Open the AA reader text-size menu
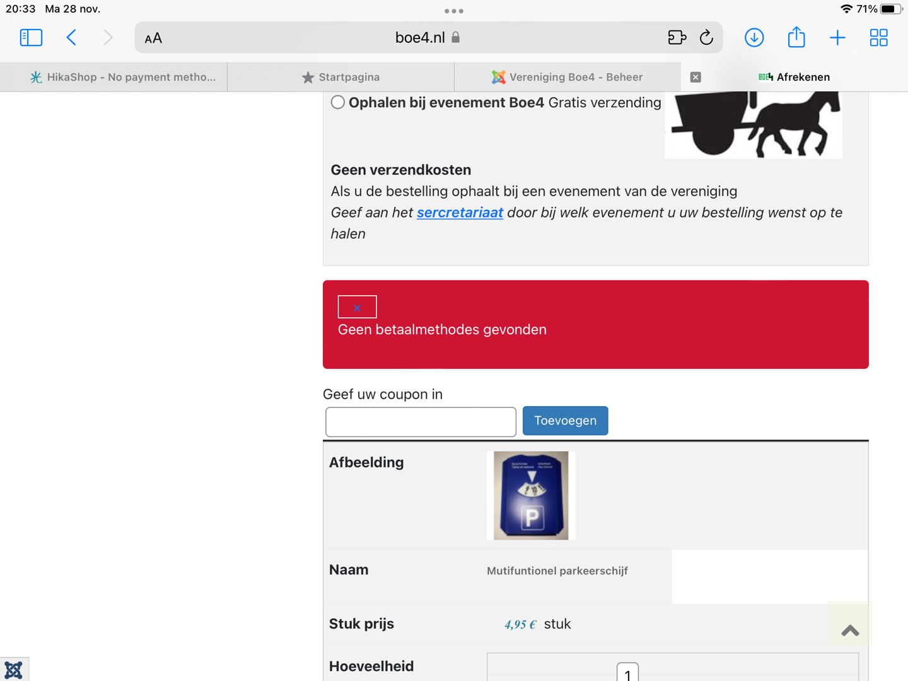The width and height of the screenshot is (908, 681). point(153,38)
